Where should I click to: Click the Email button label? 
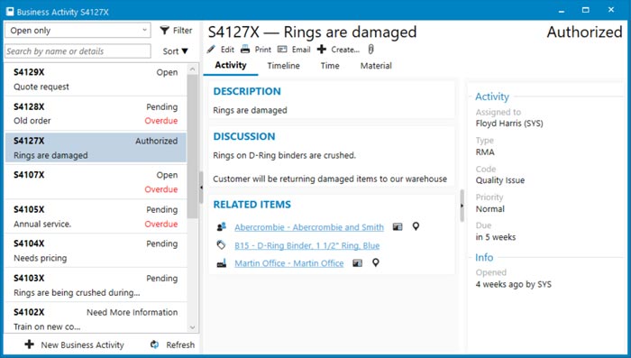tap(301, 50)
